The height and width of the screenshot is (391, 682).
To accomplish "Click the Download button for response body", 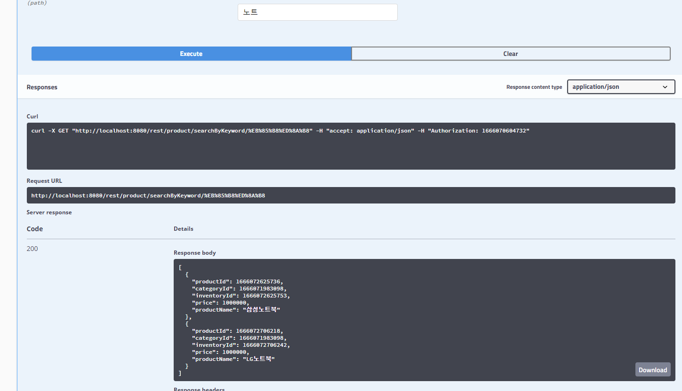I will click(652, 369).
